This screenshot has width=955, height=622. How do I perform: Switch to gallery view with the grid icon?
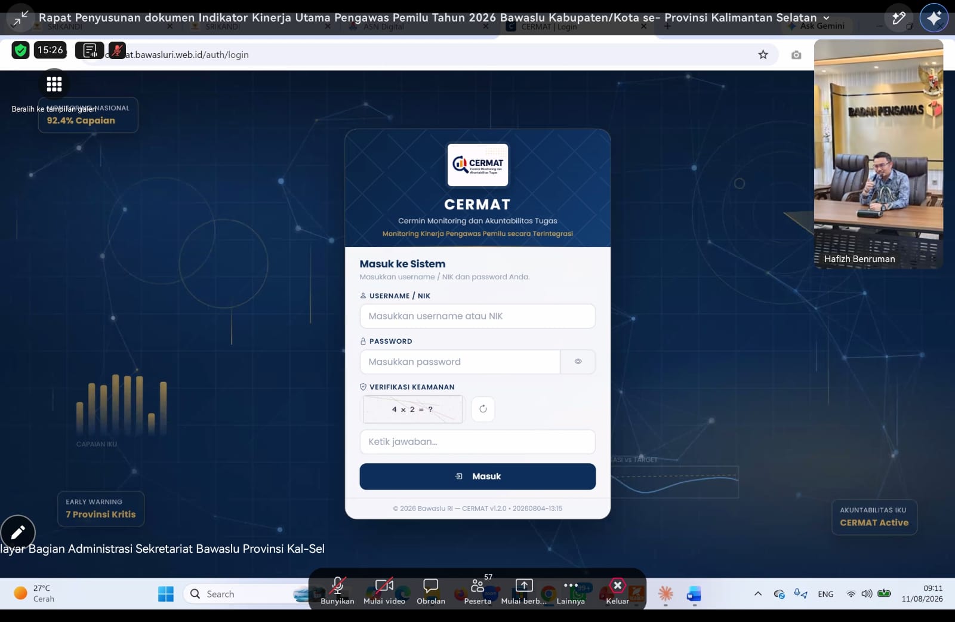point(54,84)
